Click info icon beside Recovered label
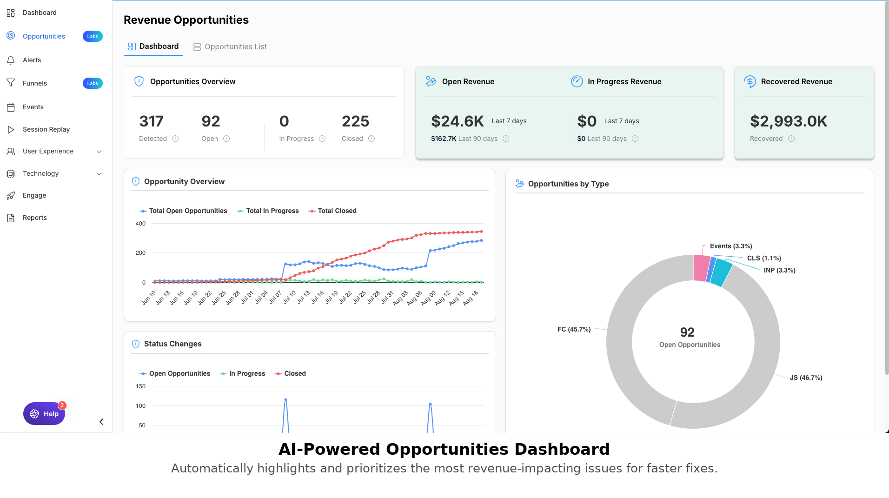The height and width of the screenshot is (498, 889). coord(791,139)
